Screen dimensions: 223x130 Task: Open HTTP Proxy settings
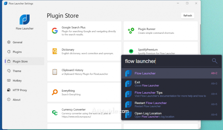pos(25,90)
